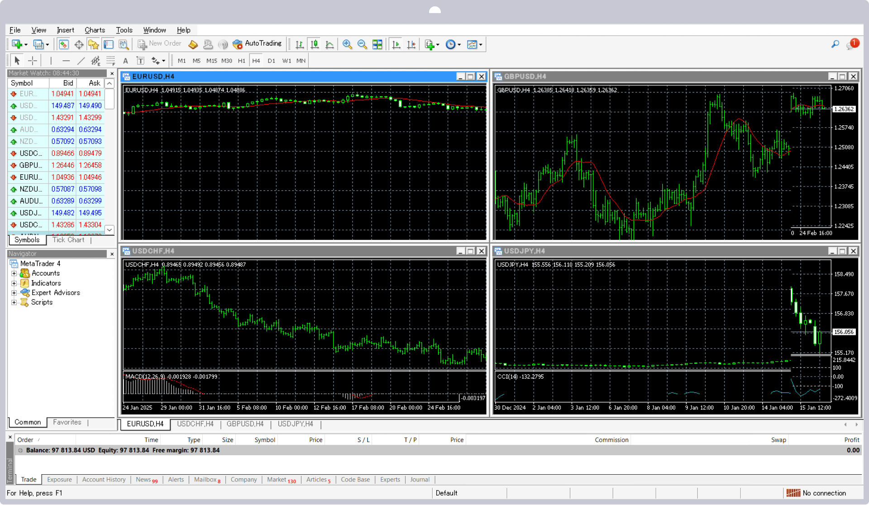
Task: Expand the Accounts tree node
Action: 14,273
